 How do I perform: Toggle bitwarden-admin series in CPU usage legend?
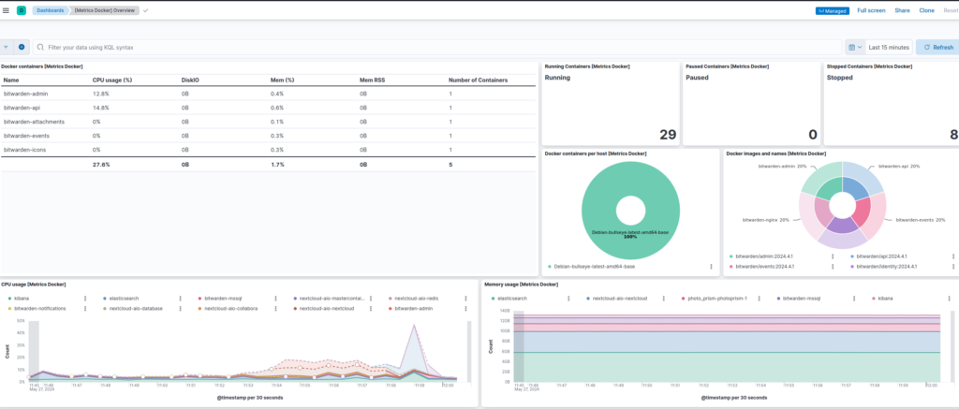coord(414,307)
